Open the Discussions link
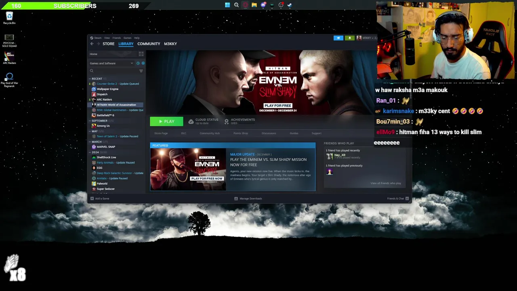The width and height of the screenshot is (517, 291). 269,133
